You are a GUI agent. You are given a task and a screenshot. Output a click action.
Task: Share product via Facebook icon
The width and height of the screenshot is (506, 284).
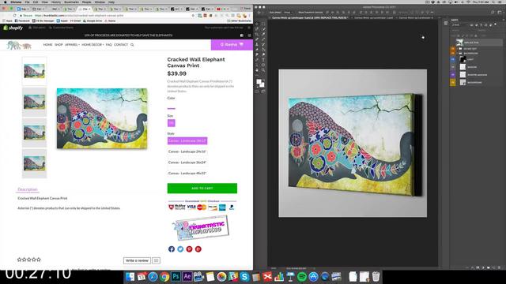[172, 249]
